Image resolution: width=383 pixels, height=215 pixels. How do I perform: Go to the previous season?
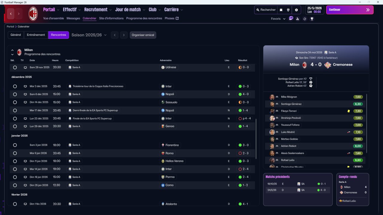(x=115, y=35)
